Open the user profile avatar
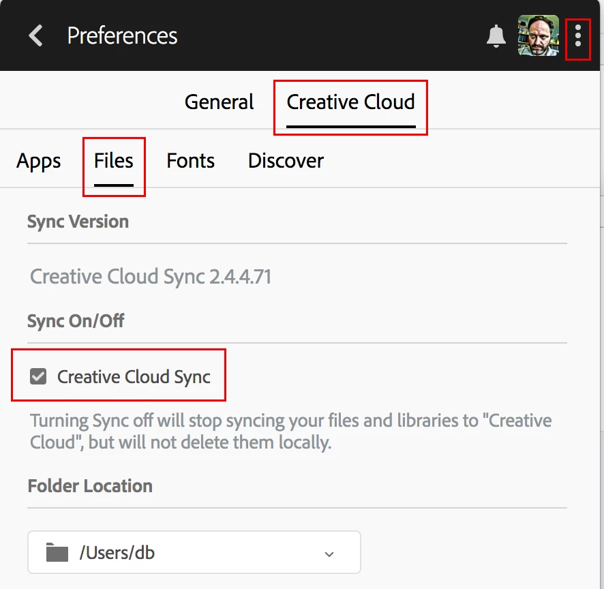The height and width of the screenshot is (589, 604). (538, 35)
